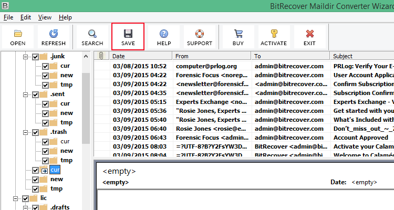Open the File menu
Image resolution: width=394 pixels, height=210 pixels.
point(8,17)
